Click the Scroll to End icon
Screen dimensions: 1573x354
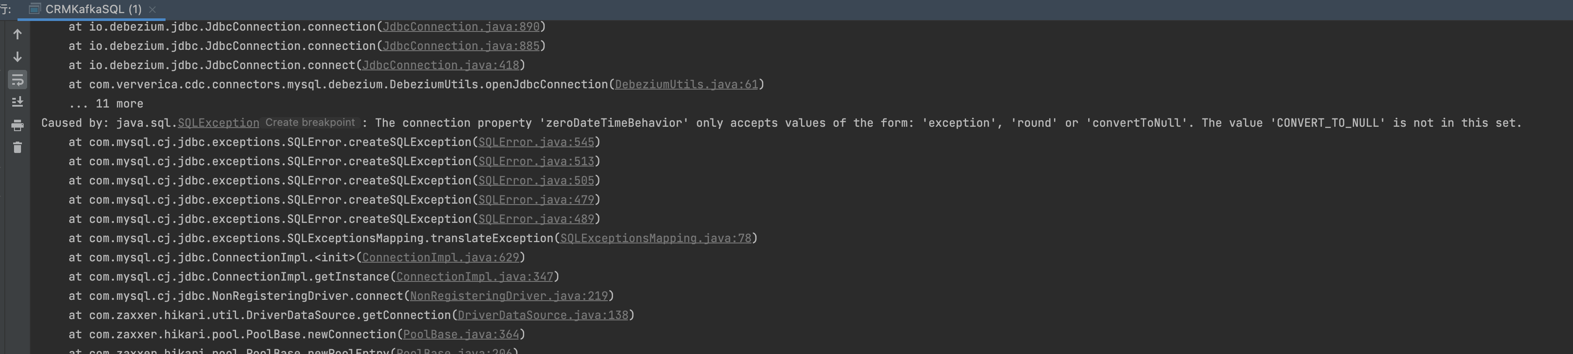click(17, 102)
